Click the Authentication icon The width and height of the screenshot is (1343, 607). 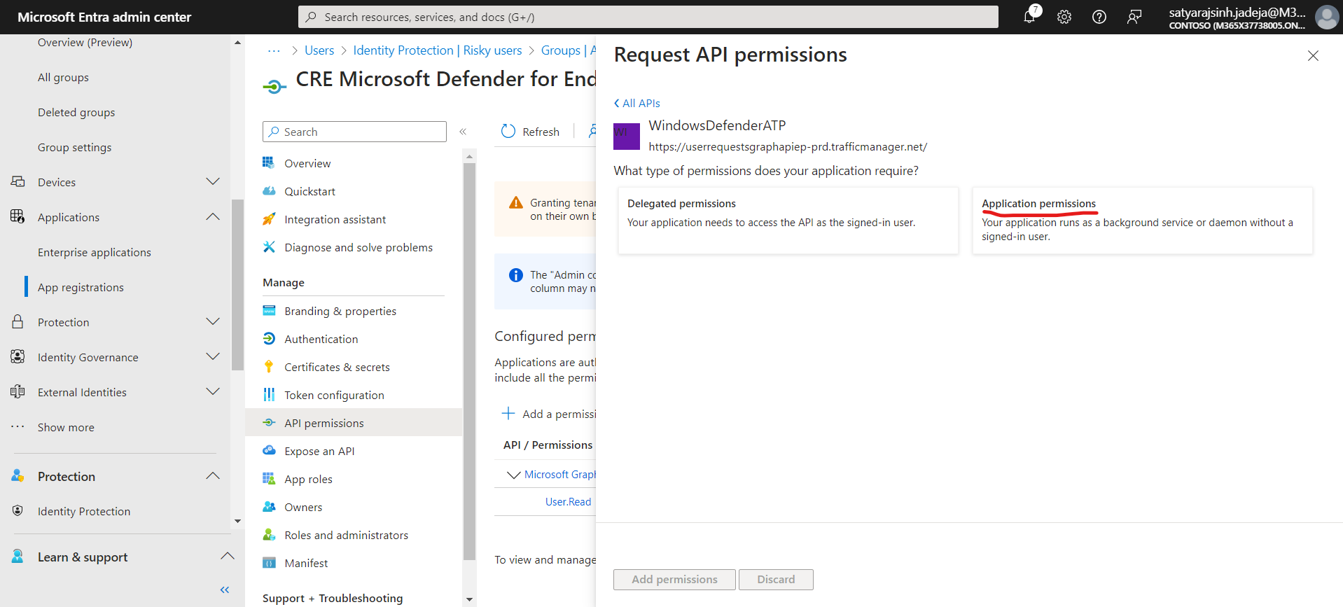click(x=269, y=339)
